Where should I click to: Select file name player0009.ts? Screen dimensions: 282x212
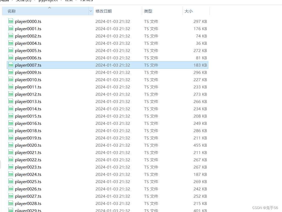click(x=28, y=73)
